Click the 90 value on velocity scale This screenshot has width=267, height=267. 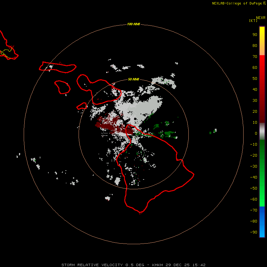[x=255, y=35]
